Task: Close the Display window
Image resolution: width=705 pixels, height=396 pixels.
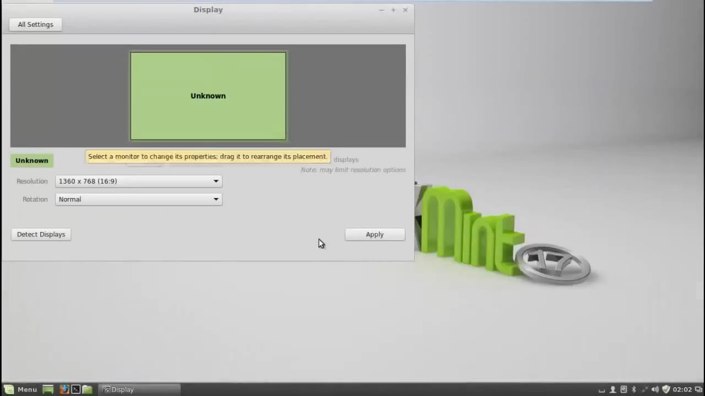Action: 405,10
